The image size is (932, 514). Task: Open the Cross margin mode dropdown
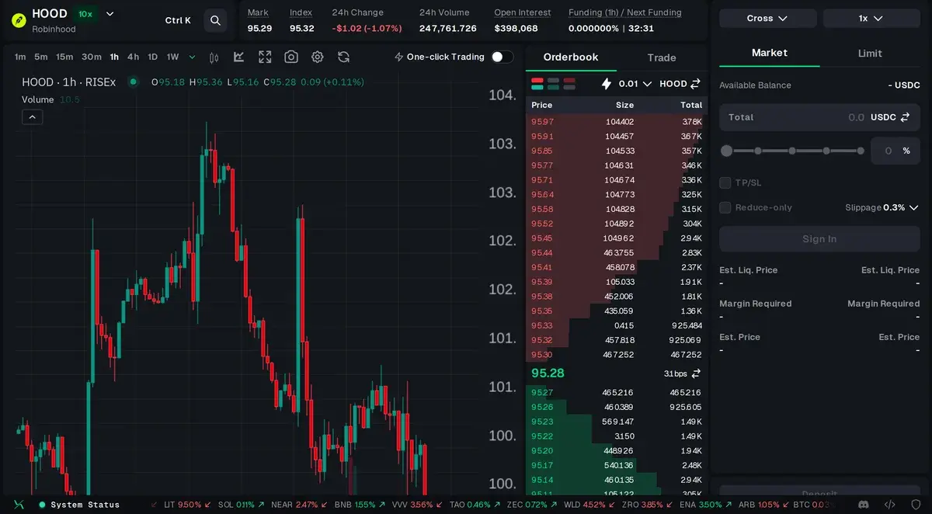(767, 18)
